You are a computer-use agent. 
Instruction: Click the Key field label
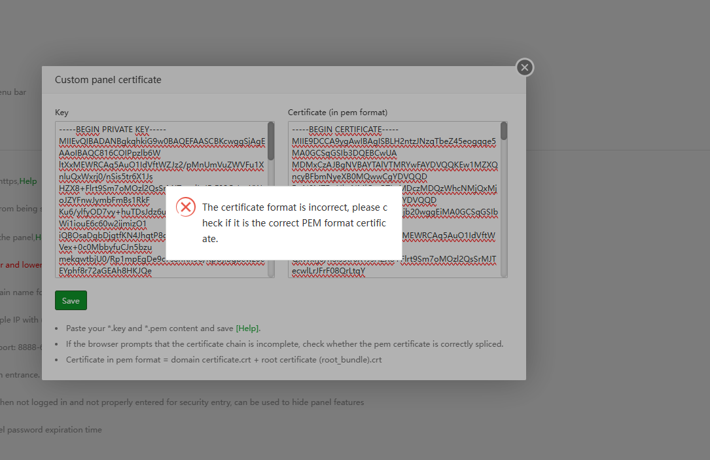coord(62,113)
